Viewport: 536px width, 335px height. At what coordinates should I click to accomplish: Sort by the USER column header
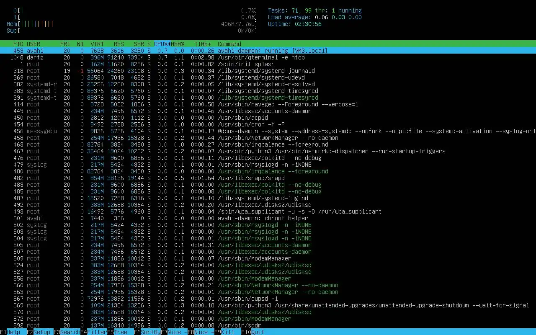[33, 44]
